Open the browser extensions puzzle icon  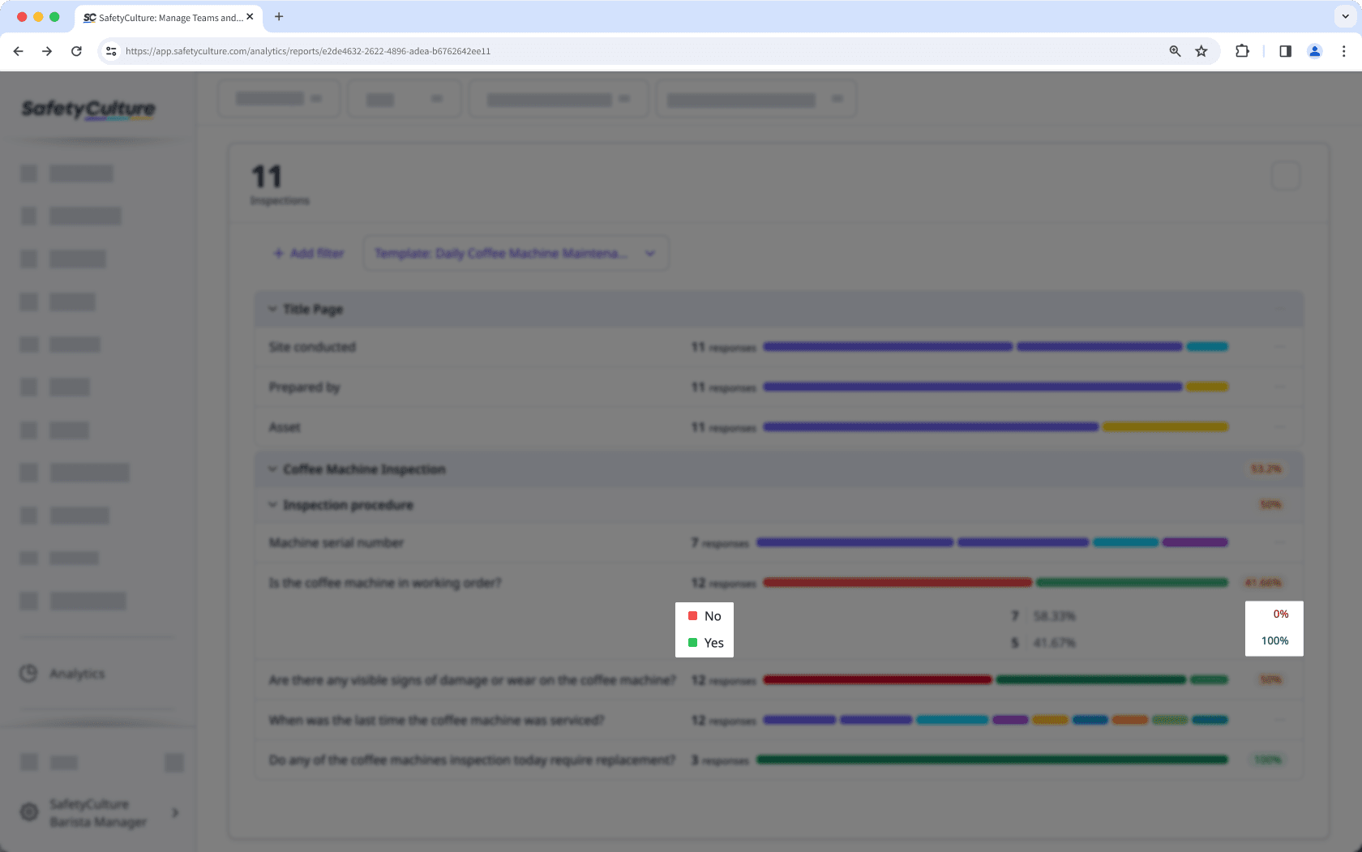pos(1241,50)
